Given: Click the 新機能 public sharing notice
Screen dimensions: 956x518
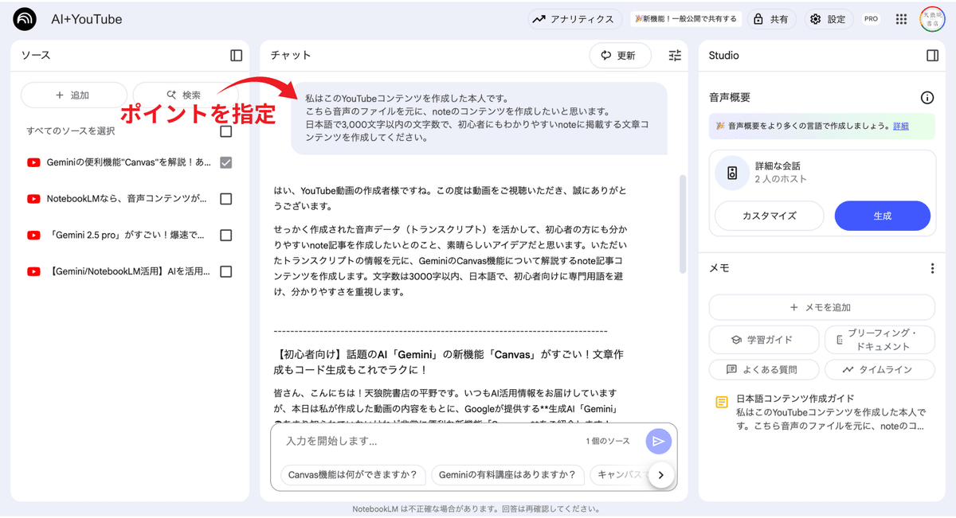Looking at the screenshot, I should pos(686,19).
